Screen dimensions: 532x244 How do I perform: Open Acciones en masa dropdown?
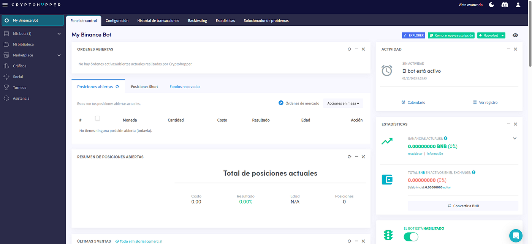pyautogui.click(x=343, y=103)
